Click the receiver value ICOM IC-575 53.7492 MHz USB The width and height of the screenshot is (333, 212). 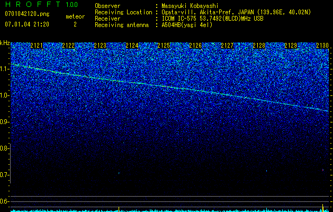(212, 19)
